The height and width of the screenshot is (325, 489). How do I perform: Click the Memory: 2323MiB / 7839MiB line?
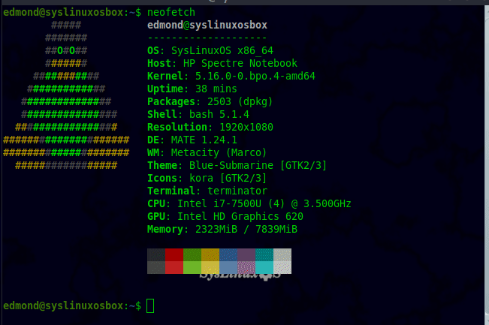(222, 230)
